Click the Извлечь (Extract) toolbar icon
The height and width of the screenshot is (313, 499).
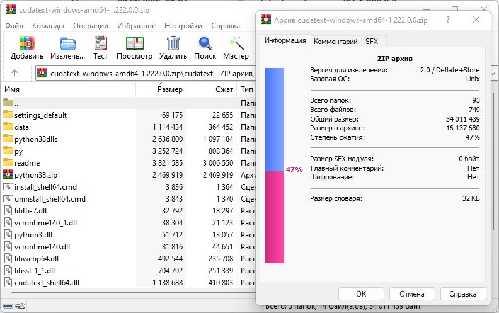[68, 43]
